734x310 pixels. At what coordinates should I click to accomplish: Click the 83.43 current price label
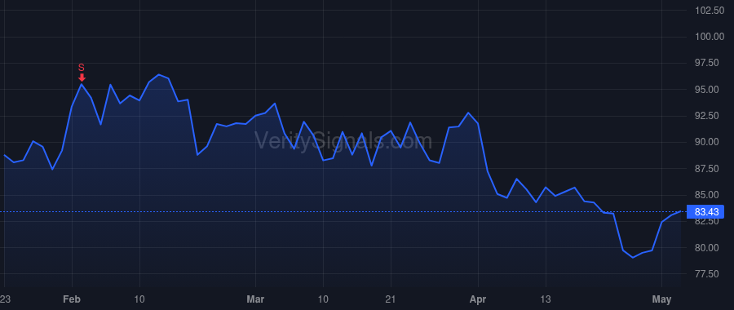coord(705,211)
